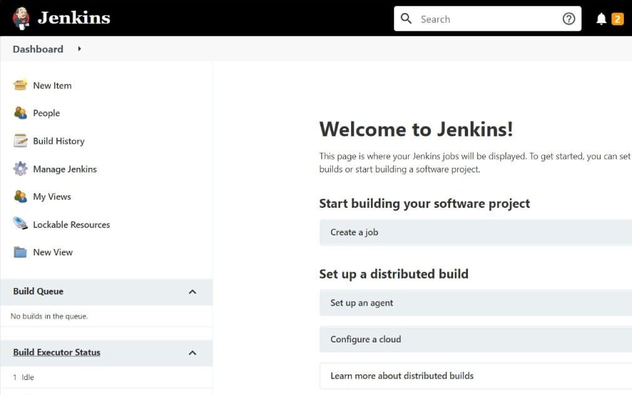This screenshot has width=632, height=395.
Task: Click the New Item box icon
Action: (x=21, y=85)
